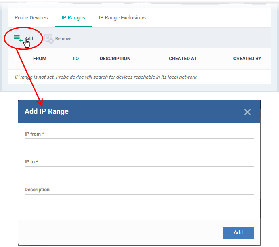Image resolution: width=279 pixels, height=247 pixels.
Task: Close the Add IP Range dialog
Action: [x=248, y=112]
